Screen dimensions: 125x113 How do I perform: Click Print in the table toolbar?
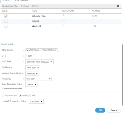coord(35,6)
